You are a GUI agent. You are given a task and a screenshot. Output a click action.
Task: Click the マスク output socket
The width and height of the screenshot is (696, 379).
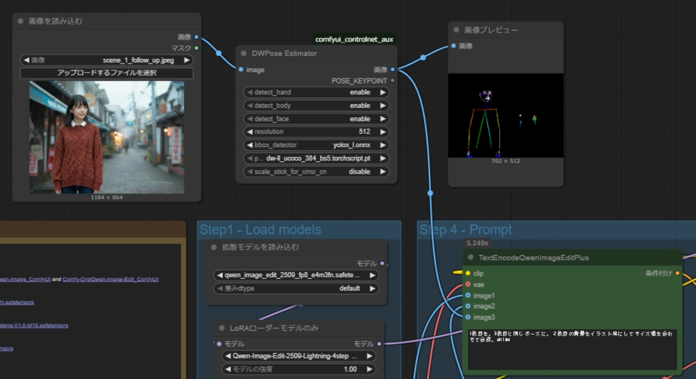[196, 48]
